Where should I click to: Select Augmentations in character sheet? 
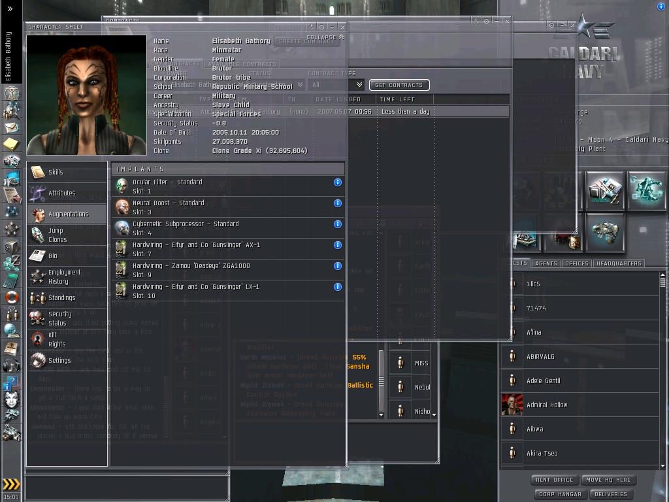pyautogui.click(x=67, y=214)
